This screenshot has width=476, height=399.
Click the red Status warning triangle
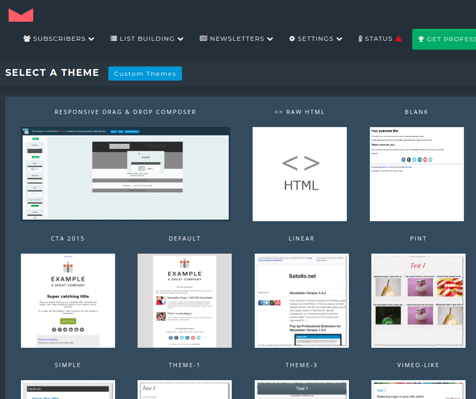(x=399, y=39)
